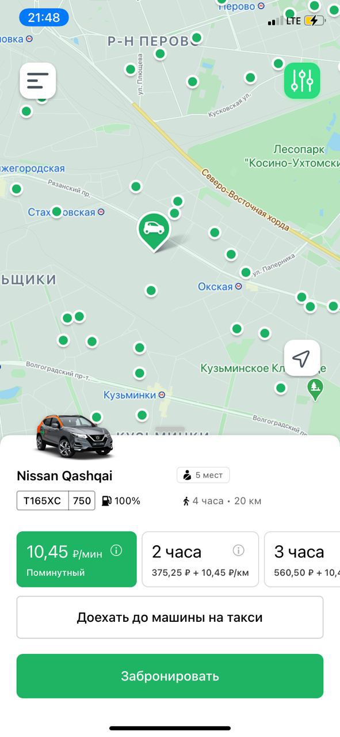
Task: Choose the 2 часа tariff card
Action: (200, 559)
